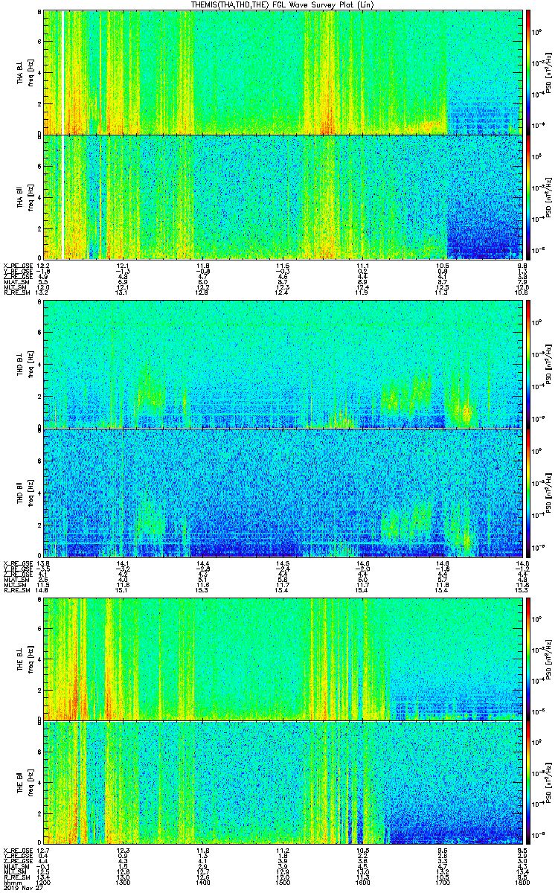Click the 9.8 last X_RE_GSE value for THA
Viewport: 558px width, 893px height.
(x=522, y=266)
